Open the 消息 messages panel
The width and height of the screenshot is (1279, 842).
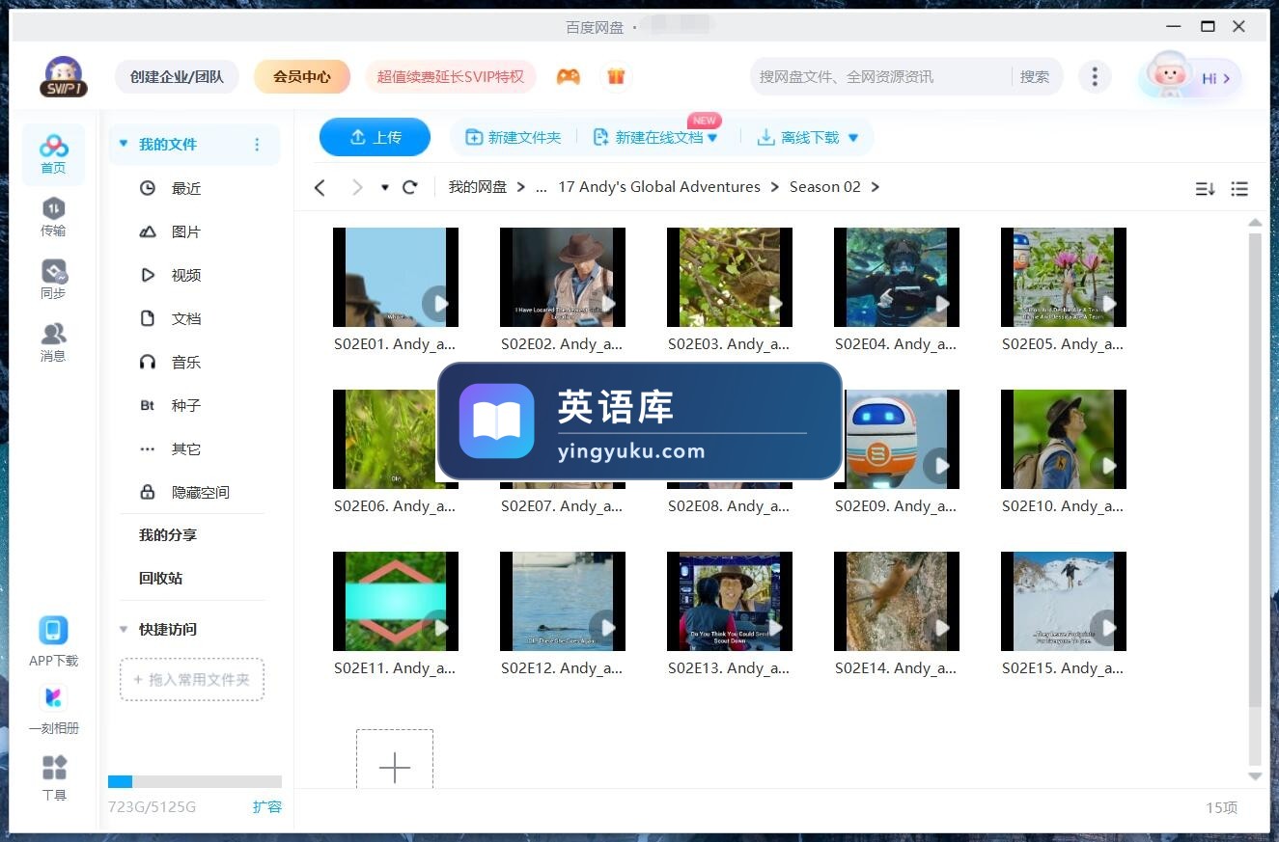pos(53,342)
